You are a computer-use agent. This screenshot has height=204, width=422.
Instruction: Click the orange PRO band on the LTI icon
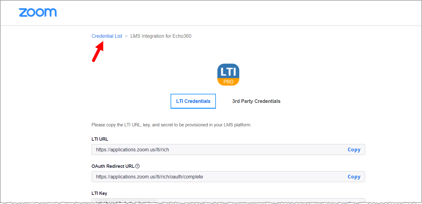pos(228,82)
